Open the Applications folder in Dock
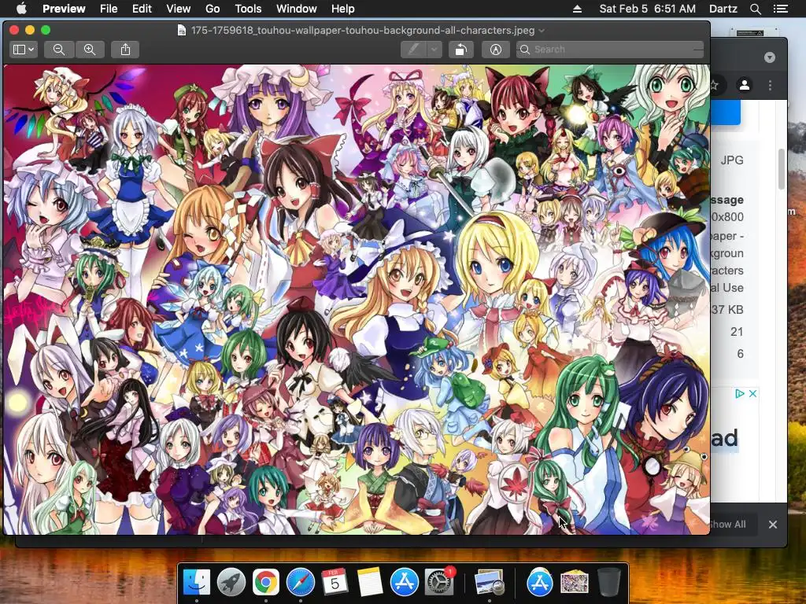The image size is (806, 604). tap(540, 582)
